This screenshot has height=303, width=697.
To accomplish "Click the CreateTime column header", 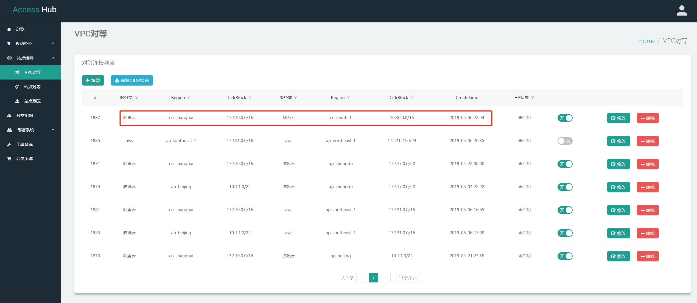I will tap(467, 97).
